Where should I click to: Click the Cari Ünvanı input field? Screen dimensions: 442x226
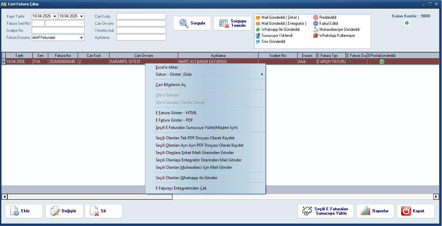(141, 23)
